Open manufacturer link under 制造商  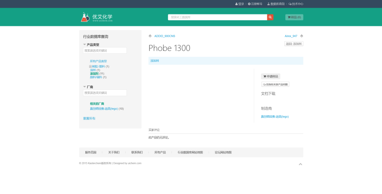pyautogui.click(x=275, y=116)
